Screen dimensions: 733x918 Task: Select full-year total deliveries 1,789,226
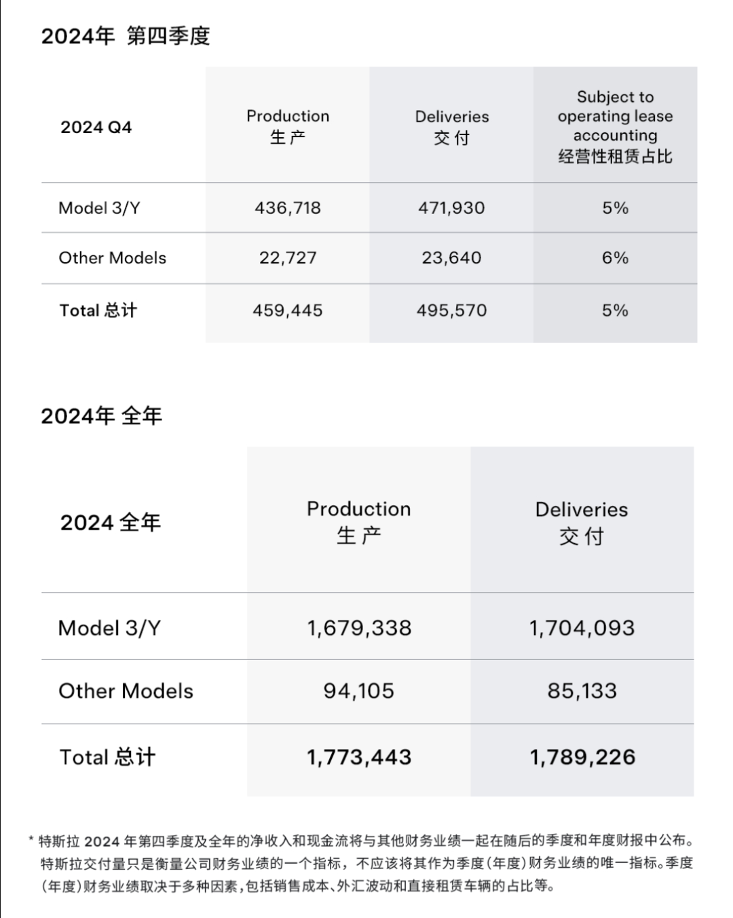582,757
